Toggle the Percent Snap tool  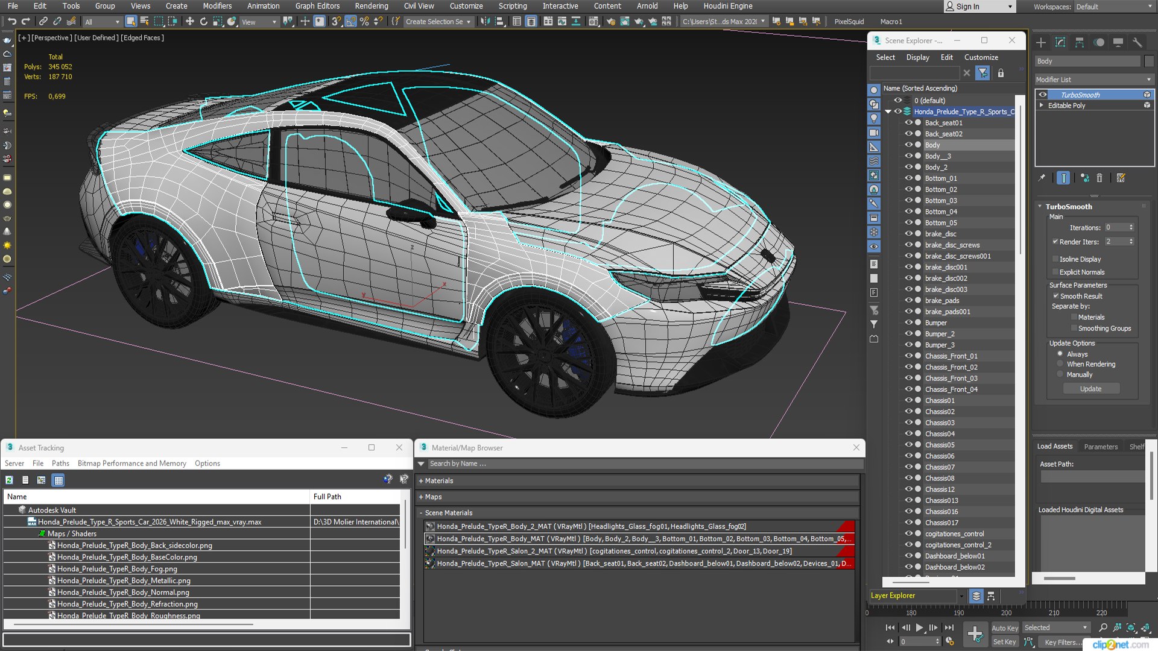pos(364,22)
